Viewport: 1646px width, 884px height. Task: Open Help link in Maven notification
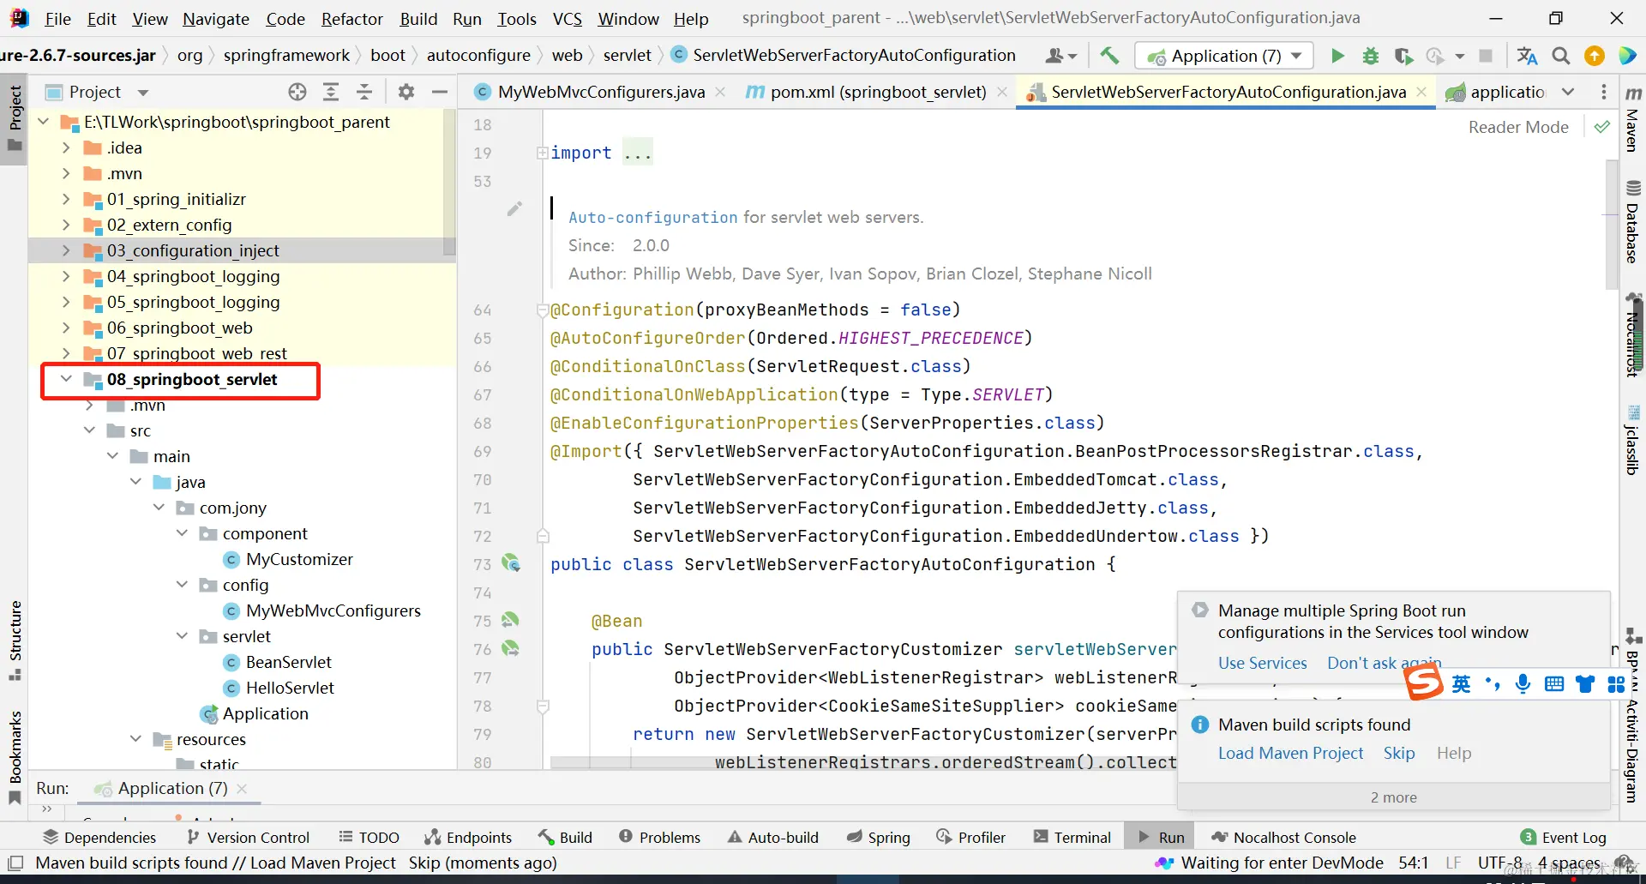(1454, 753)
